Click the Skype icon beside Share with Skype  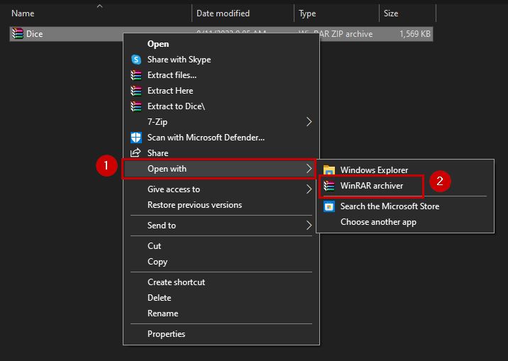[136, 60]
